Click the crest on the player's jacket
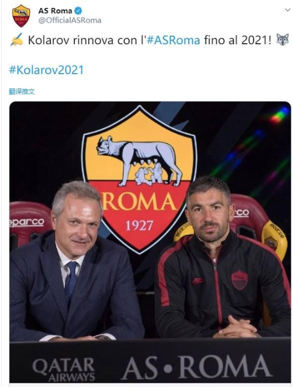 (239, 280)
